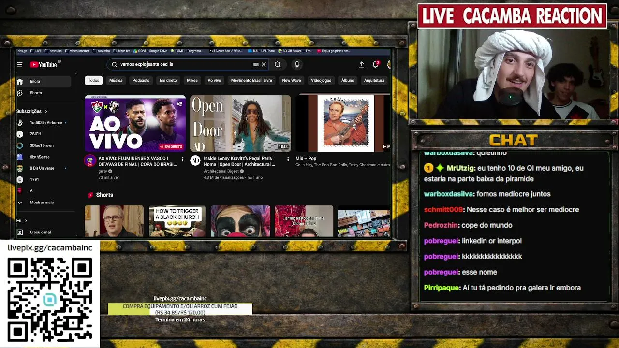Select the Álbuns filter chip
This screenshot has width=619, height=348.
pyautogui.click(x=348, y=80)
